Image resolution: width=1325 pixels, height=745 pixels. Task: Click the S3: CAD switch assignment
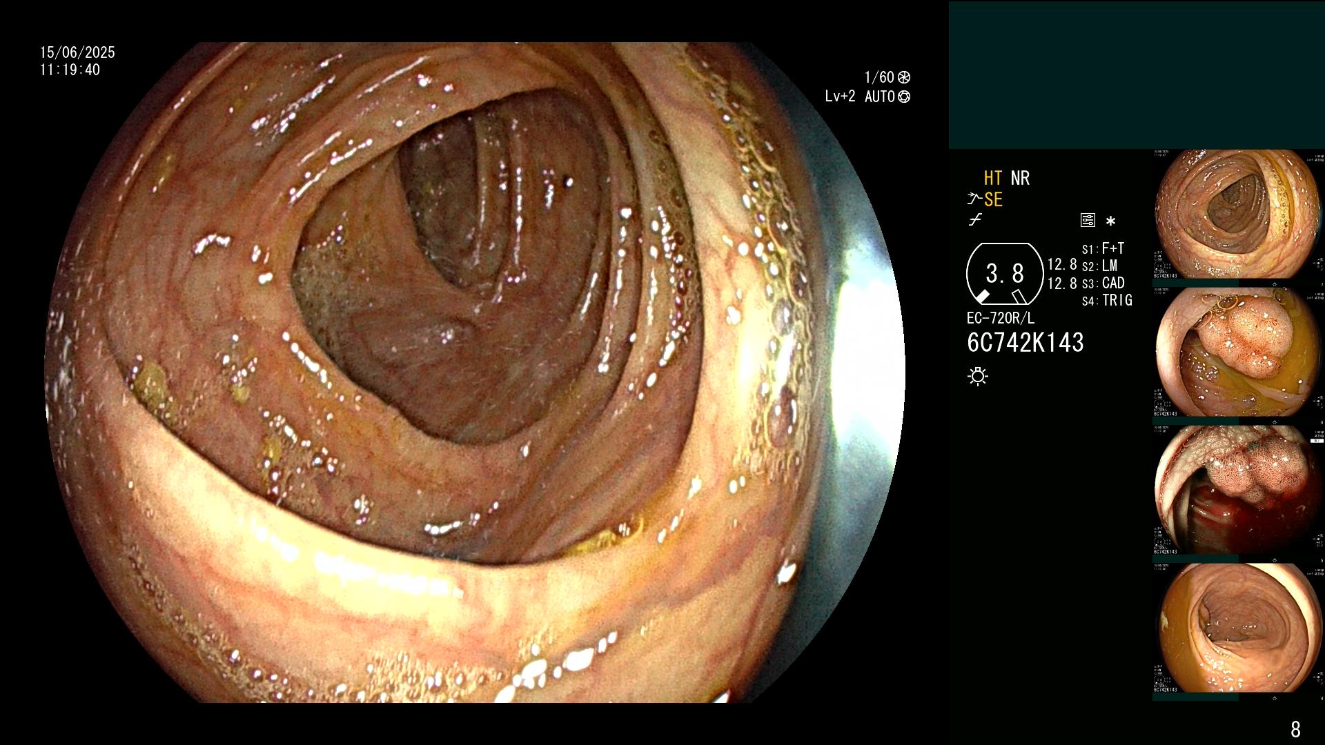tap(1103, 283)
